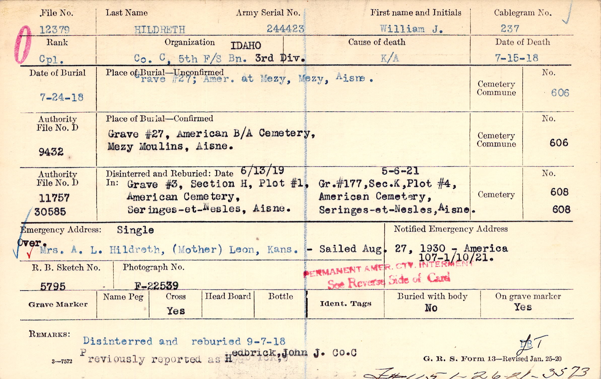Click the pink circle stamp mark
This screenshot has height=379, width=601.
coord(23,45)
